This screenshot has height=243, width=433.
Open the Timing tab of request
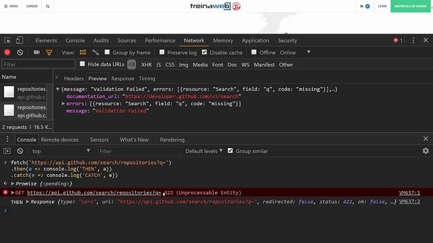(147, 78)
